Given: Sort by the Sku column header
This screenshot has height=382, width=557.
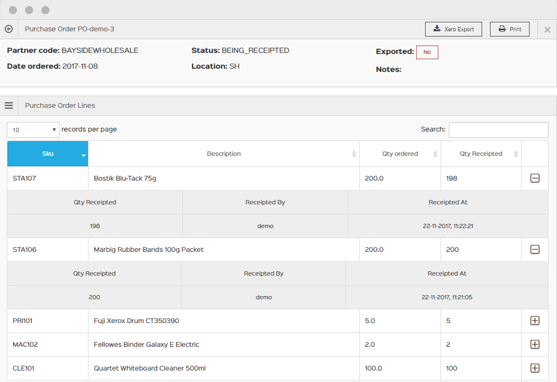Looking at the screenshot, I should point(48,154).
